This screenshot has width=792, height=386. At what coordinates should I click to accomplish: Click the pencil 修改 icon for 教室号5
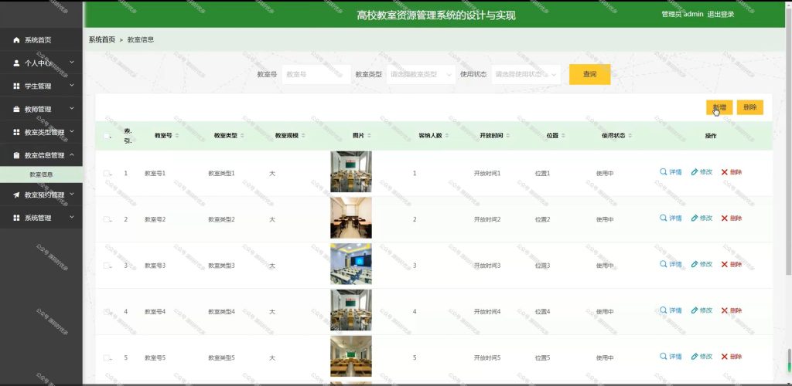pyautogui.click(x=695, y=356)
